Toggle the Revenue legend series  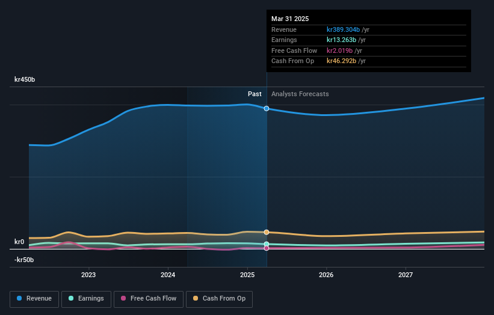(34, 299)
